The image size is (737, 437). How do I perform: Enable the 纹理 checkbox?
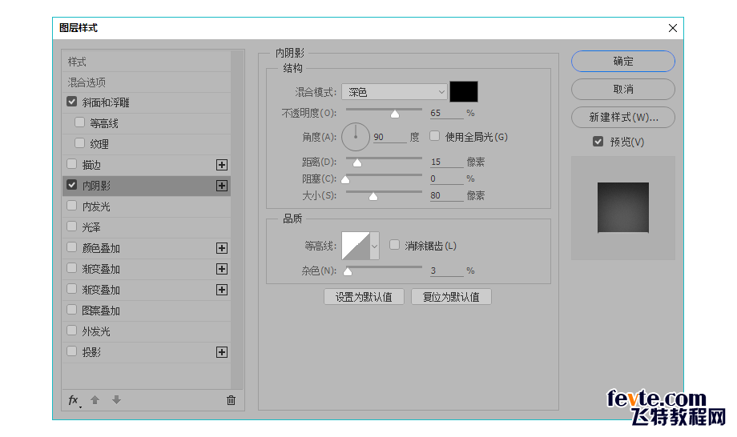tap(79, 143)
